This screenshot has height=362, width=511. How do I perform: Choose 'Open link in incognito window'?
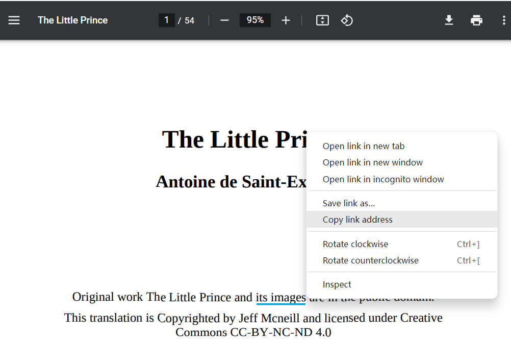coord(384,179)
